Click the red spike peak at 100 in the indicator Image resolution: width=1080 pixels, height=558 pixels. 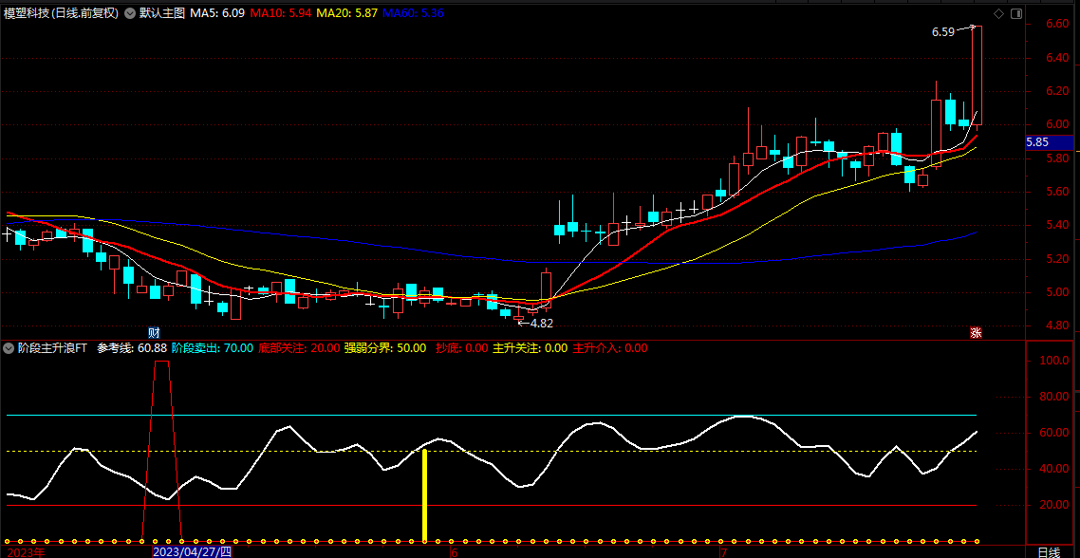[162, 361]
